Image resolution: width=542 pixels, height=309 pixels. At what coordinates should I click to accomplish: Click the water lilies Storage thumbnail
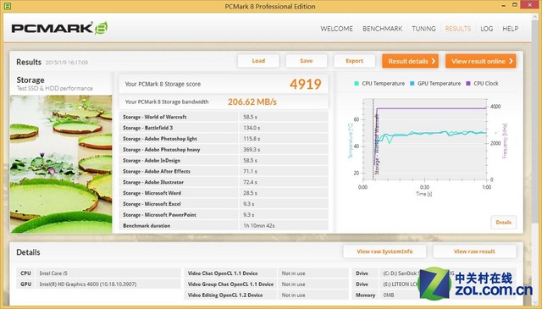coord(61,164)
